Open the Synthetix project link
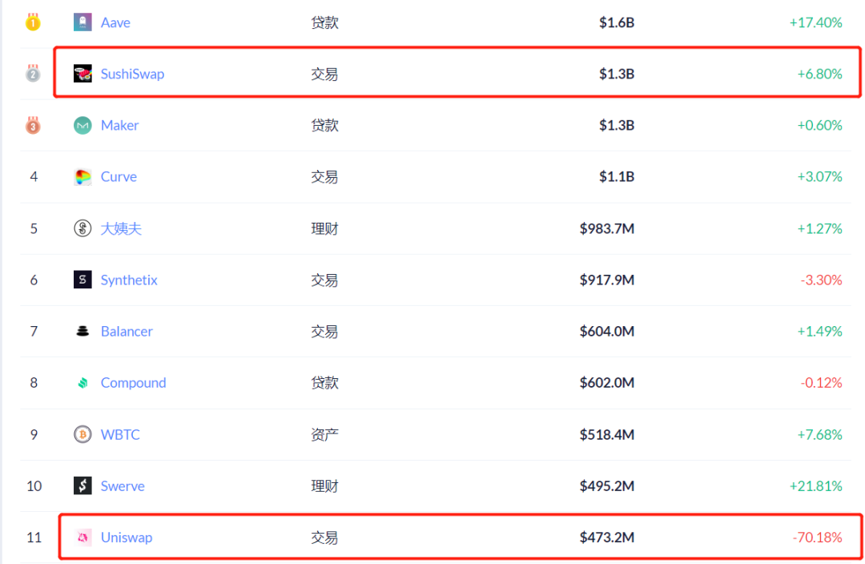 (129, 280)
